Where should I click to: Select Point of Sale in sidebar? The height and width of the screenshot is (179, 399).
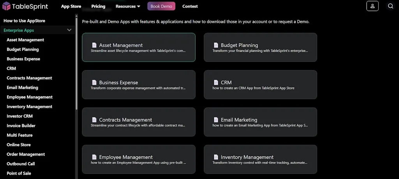[x=19, y=174]
